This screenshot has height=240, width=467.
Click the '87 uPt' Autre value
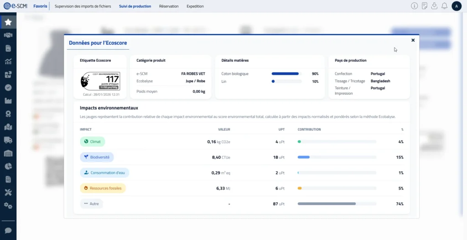[279, 204]
